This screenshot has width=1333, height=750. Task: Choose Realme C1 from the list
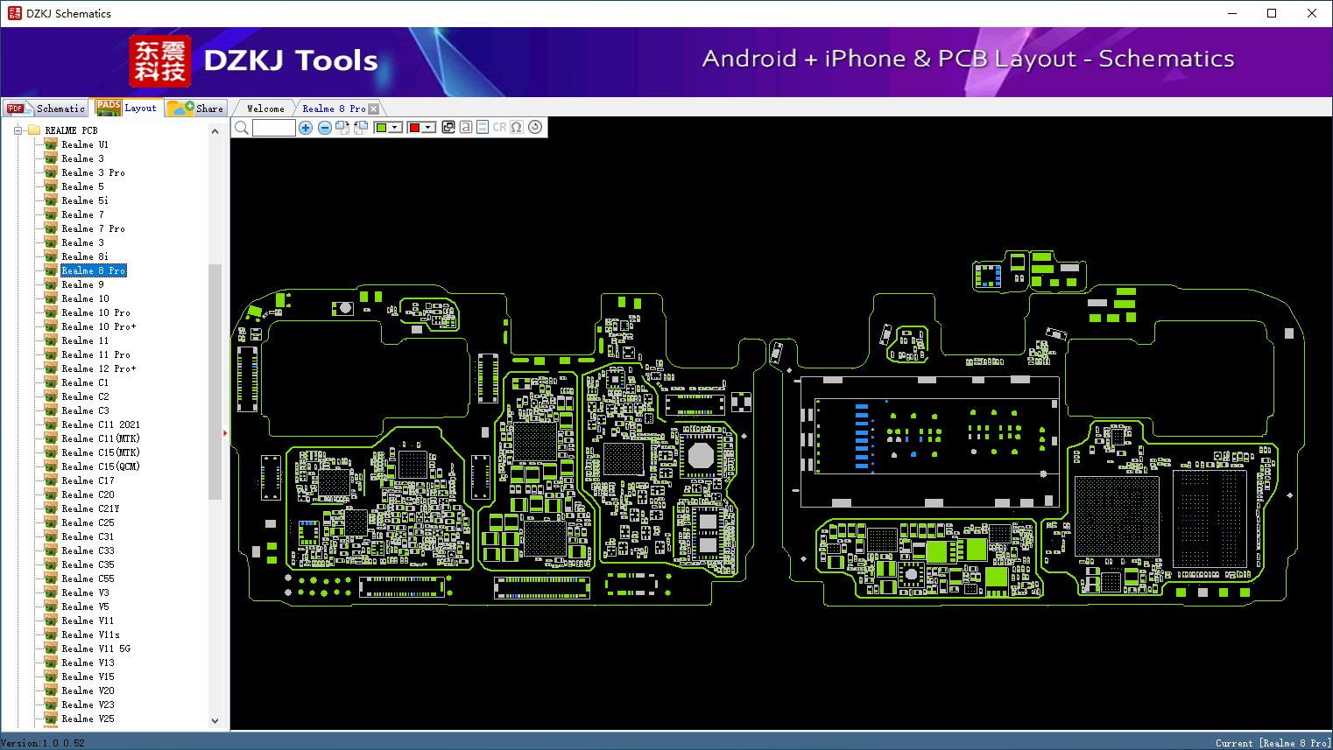(85, 382)
